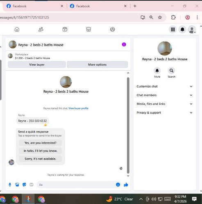
Task: Expand the Privacy & support section
Action: pyautogui.click(x=164, y=113)
